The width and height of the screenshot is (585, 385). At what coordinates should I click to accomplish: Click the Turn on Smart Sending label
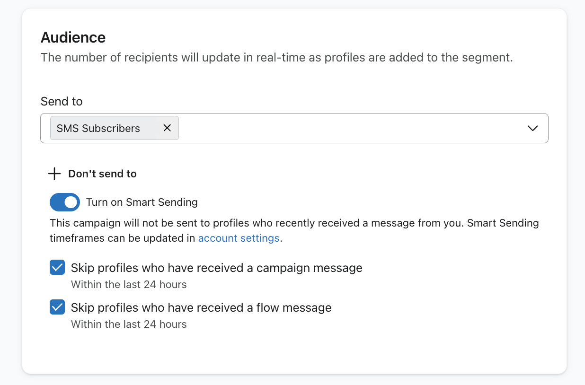point(142,202)
